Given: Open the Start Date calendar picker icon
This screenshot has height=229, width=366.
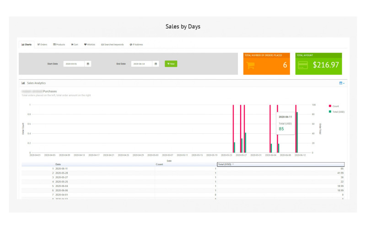Looking at the screenshot, I should (88, 64).
